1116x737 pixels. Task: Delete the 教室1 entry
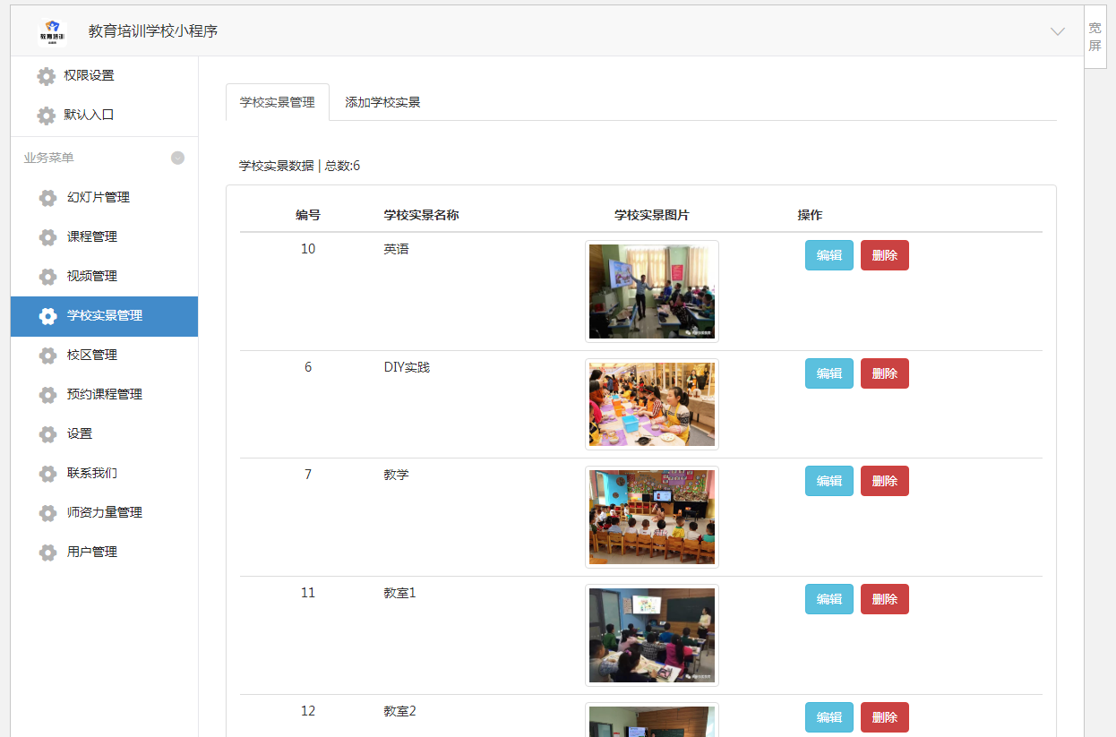point(885,599)
